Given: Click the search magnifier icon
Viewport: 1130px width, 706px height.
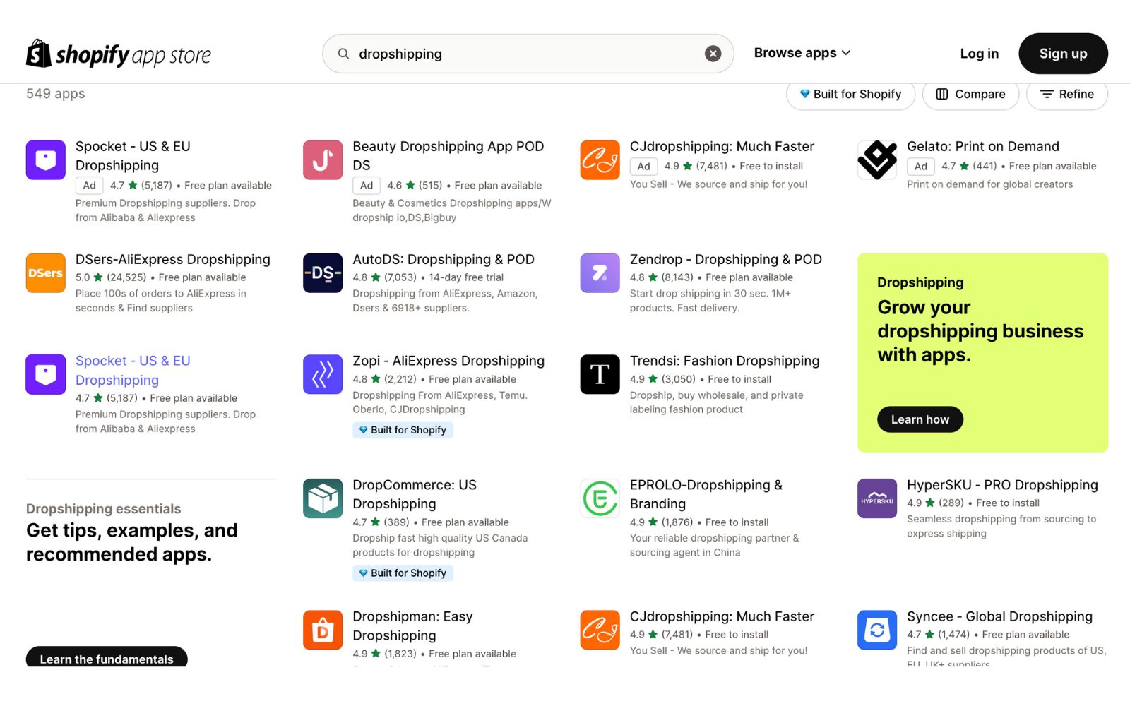Looking at the screenshot, I should point(343,54).
